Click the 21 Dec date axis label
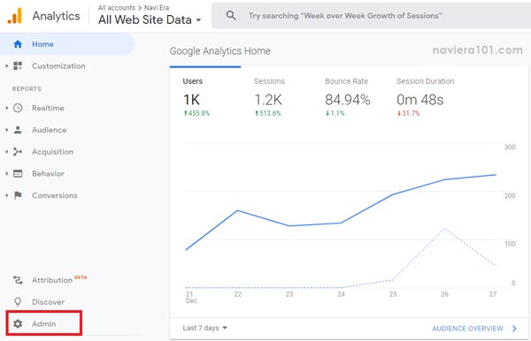Image resolution: width=531 pixels, height=341 pixels. [x=191, y=298]
